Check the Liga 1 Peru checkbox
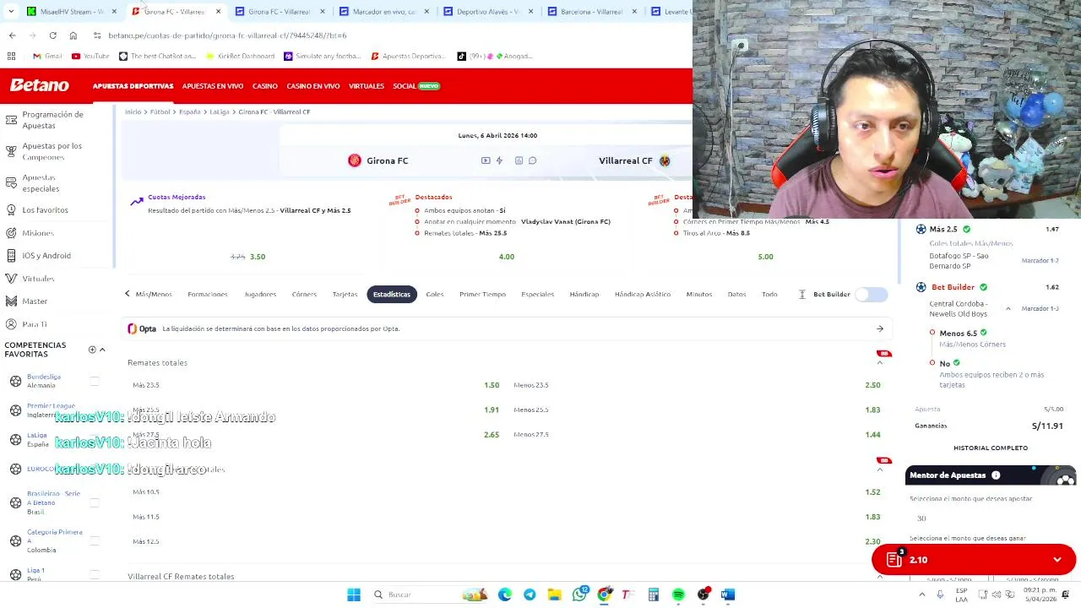The width and height of the screenshot is (1081, 608). [94, 574]
